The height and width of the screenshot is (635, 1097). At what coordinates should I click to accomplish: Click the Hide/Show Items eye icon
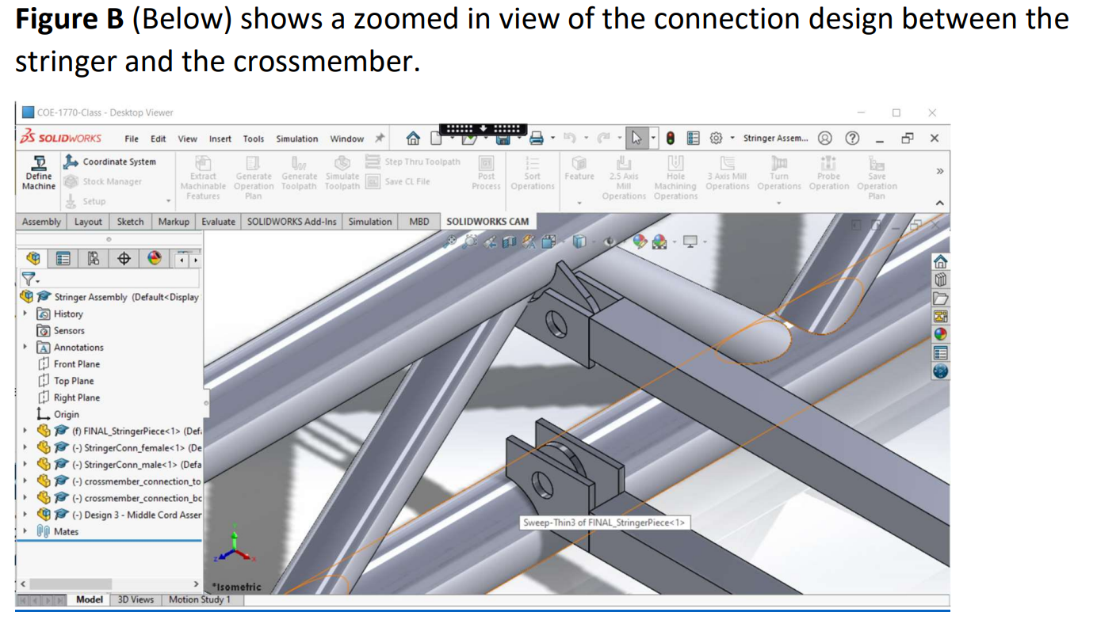click(x=610, y=241)
